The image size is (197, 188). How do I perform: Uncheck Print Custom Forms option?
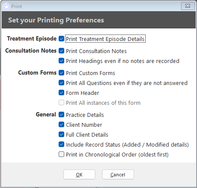click(61, 73)
